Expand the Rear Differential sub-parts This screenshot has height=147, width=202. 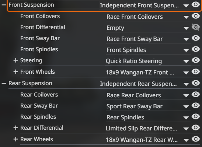click(15, 128)
